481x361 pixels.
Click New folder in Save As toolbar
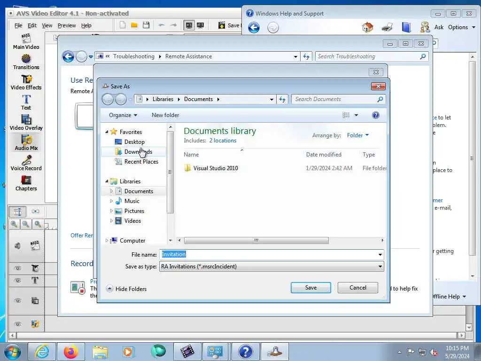coord(165,115)
